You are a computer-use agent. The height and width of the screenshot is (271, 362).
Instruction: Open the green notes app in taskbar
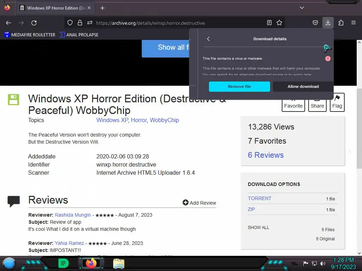64,263
